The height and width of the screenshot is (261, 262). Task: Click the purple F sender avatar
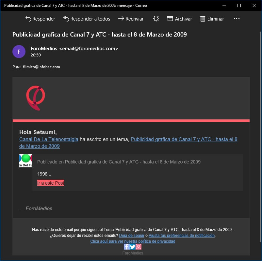(x=19, y=52)
